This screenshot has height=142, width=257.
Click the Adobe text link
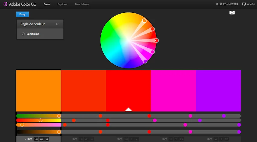coord(251,4)
